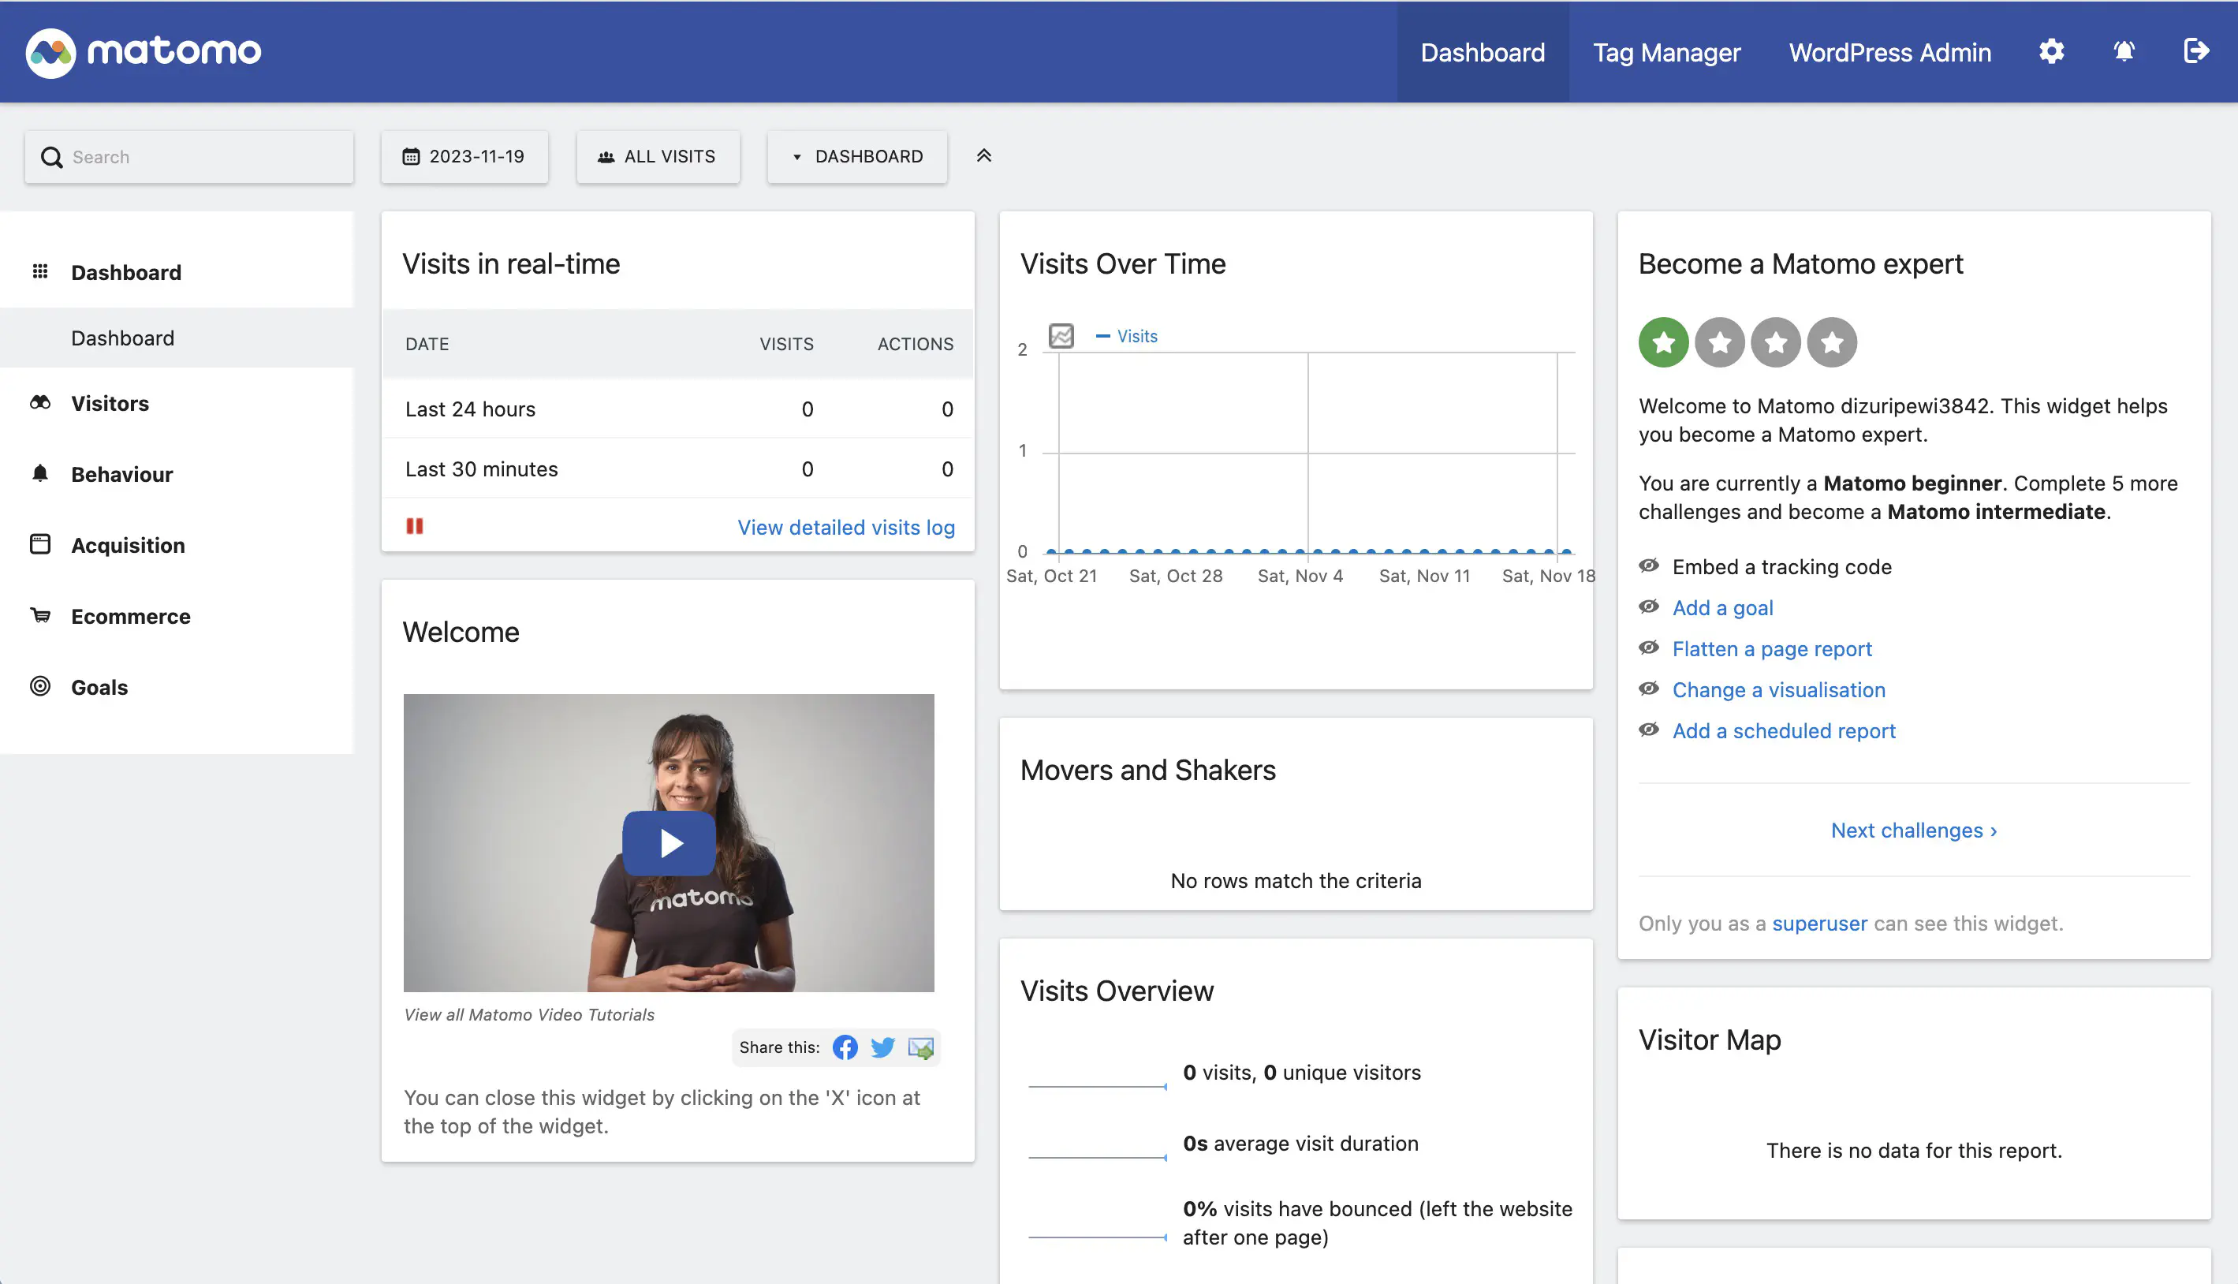The width and height of the screenshot is (2238, 1284).
Task: Toggle the real-time visits pause button
Action: tap(415, 526)
